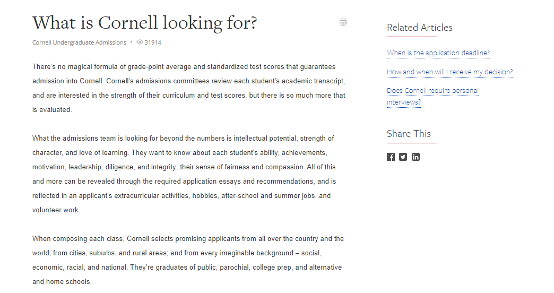
Task: Click the Share This heading
Action: 409,134
